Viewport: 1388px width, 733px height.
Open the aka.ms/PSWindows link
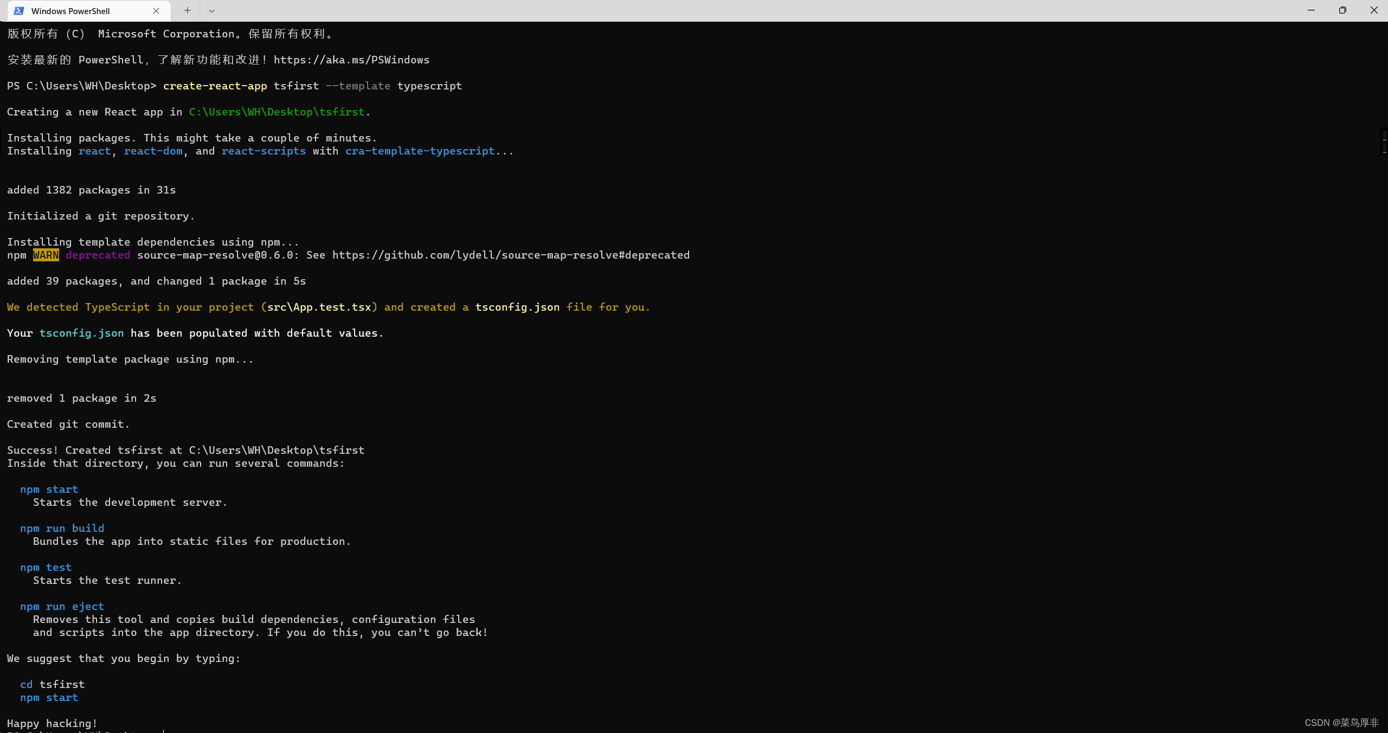(x=351, y=60)
